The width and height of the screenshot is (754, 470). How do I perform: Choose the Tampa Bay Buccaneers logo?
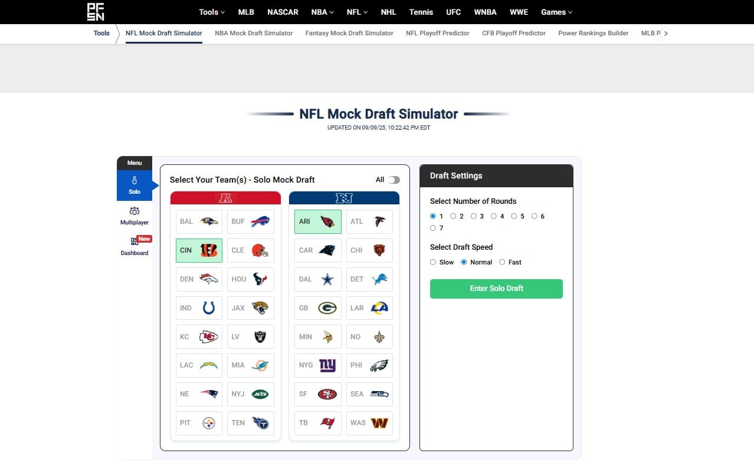(327, 423)
